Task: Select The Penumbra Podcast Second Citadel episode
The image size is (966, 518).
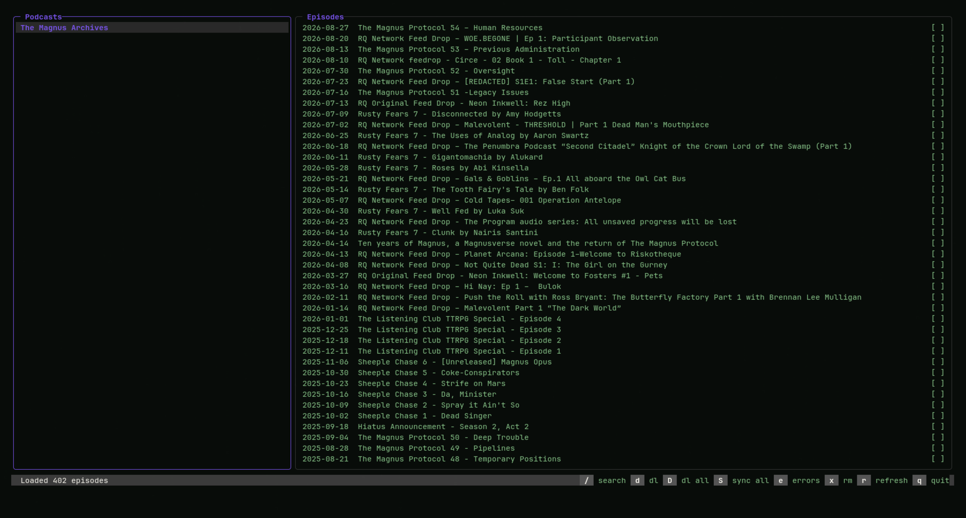Action: [623, 146]
